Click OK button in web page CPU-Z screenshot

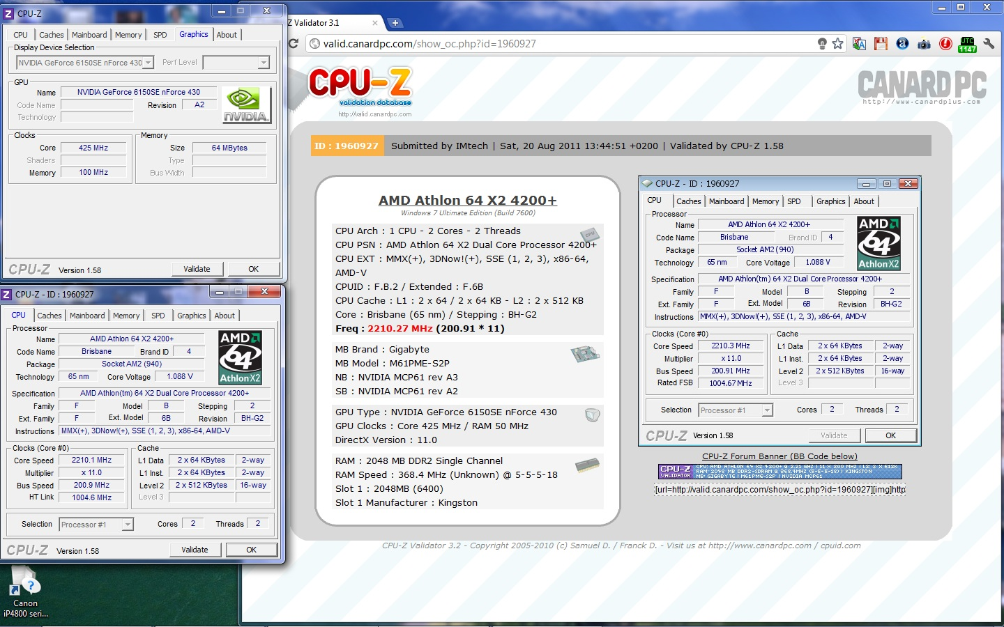891,435
